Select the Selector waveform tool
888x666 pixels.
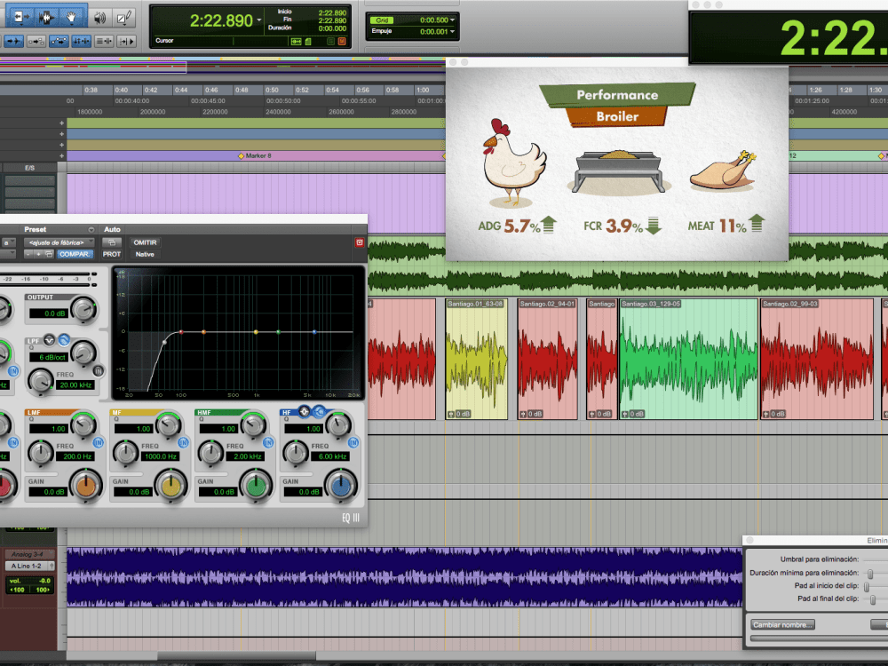click(x=46, y=17)
